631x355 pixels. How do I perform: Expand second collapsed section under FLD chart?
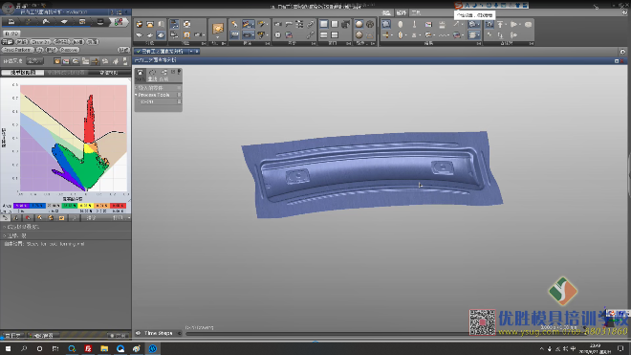coord(5,235)
